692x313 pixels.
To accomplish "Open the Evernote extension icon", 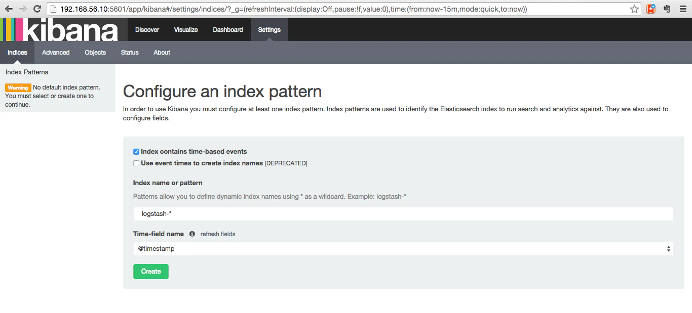I will [x=667, y=9].
